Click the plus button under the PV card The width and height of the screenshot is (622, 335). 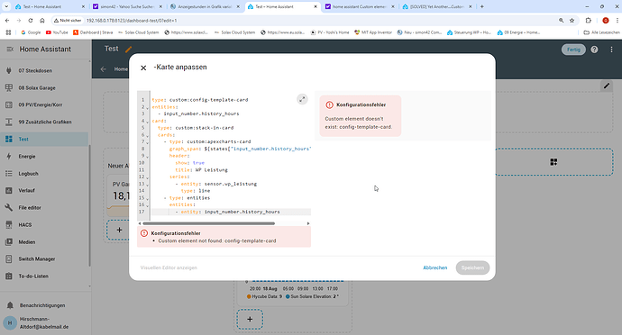[x=119, y=230]
